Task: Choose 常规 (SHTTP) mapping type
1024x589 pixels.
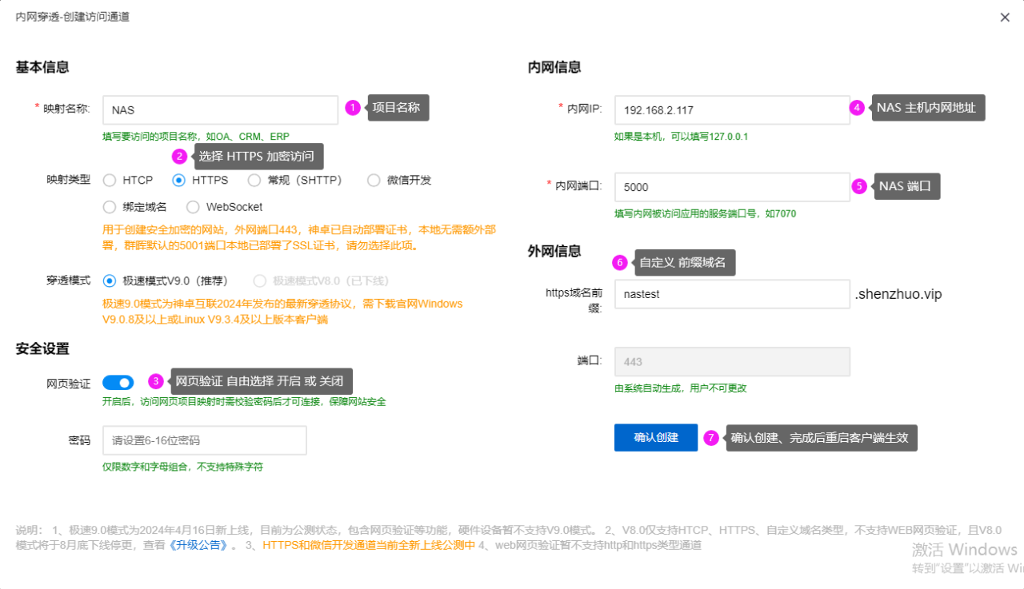Action: [254, 181]
